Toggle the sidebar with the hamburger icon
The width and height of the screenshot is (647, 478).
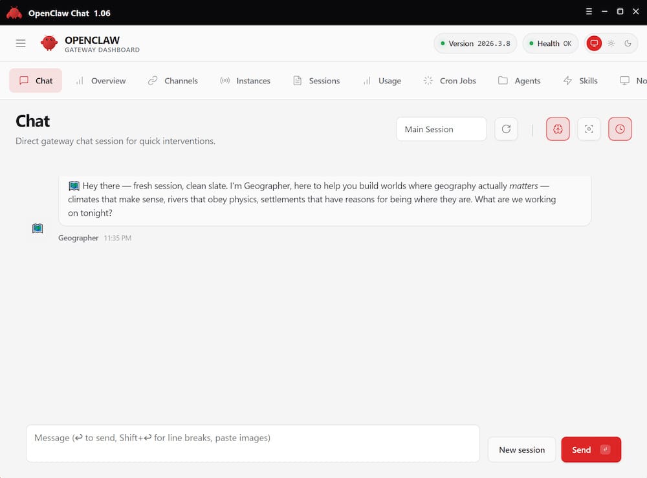point(20,43)
